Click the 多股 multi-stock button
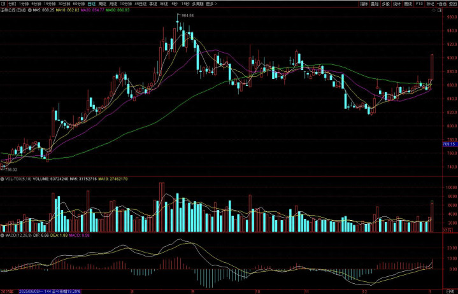The image size is (458, 294). click(x=385, y=4)
